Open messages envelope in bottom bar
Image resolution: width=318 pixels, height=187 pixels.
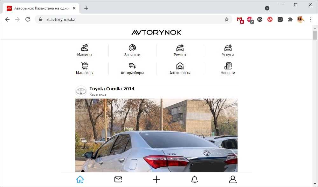point(118,180)
